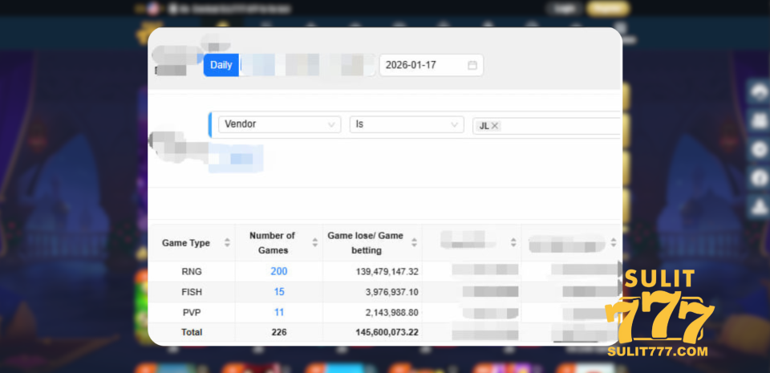Select the PVP game type cell
The image size is (770, 373).
coord(192,313)
